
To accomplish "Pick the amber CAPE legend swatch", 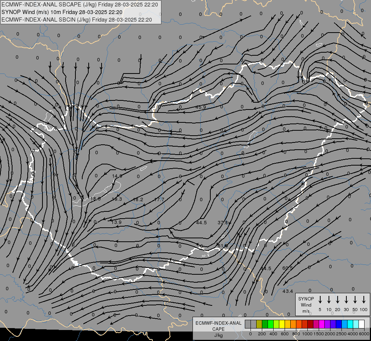I will [x=288, y=324].
